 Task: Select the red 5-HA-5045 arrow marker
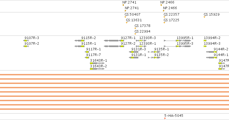click(x=165, y=118)
